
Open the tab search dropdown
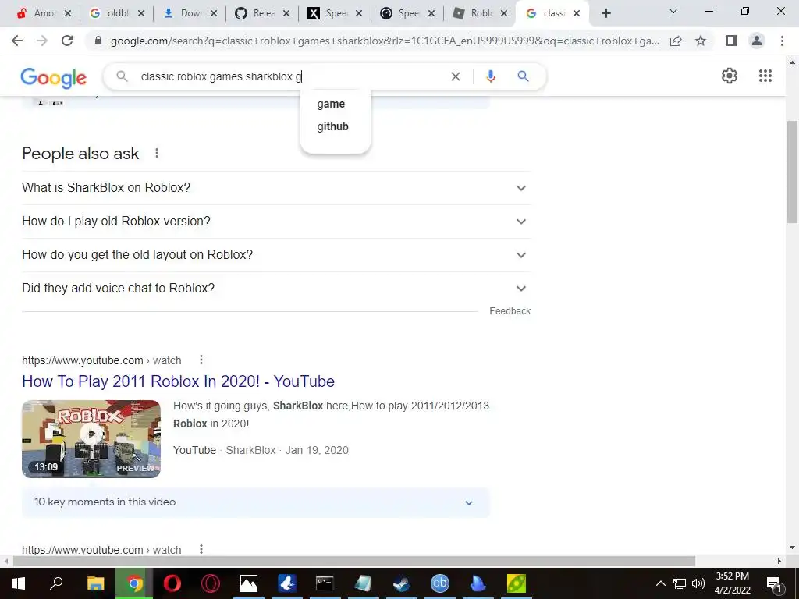point(673,11)
